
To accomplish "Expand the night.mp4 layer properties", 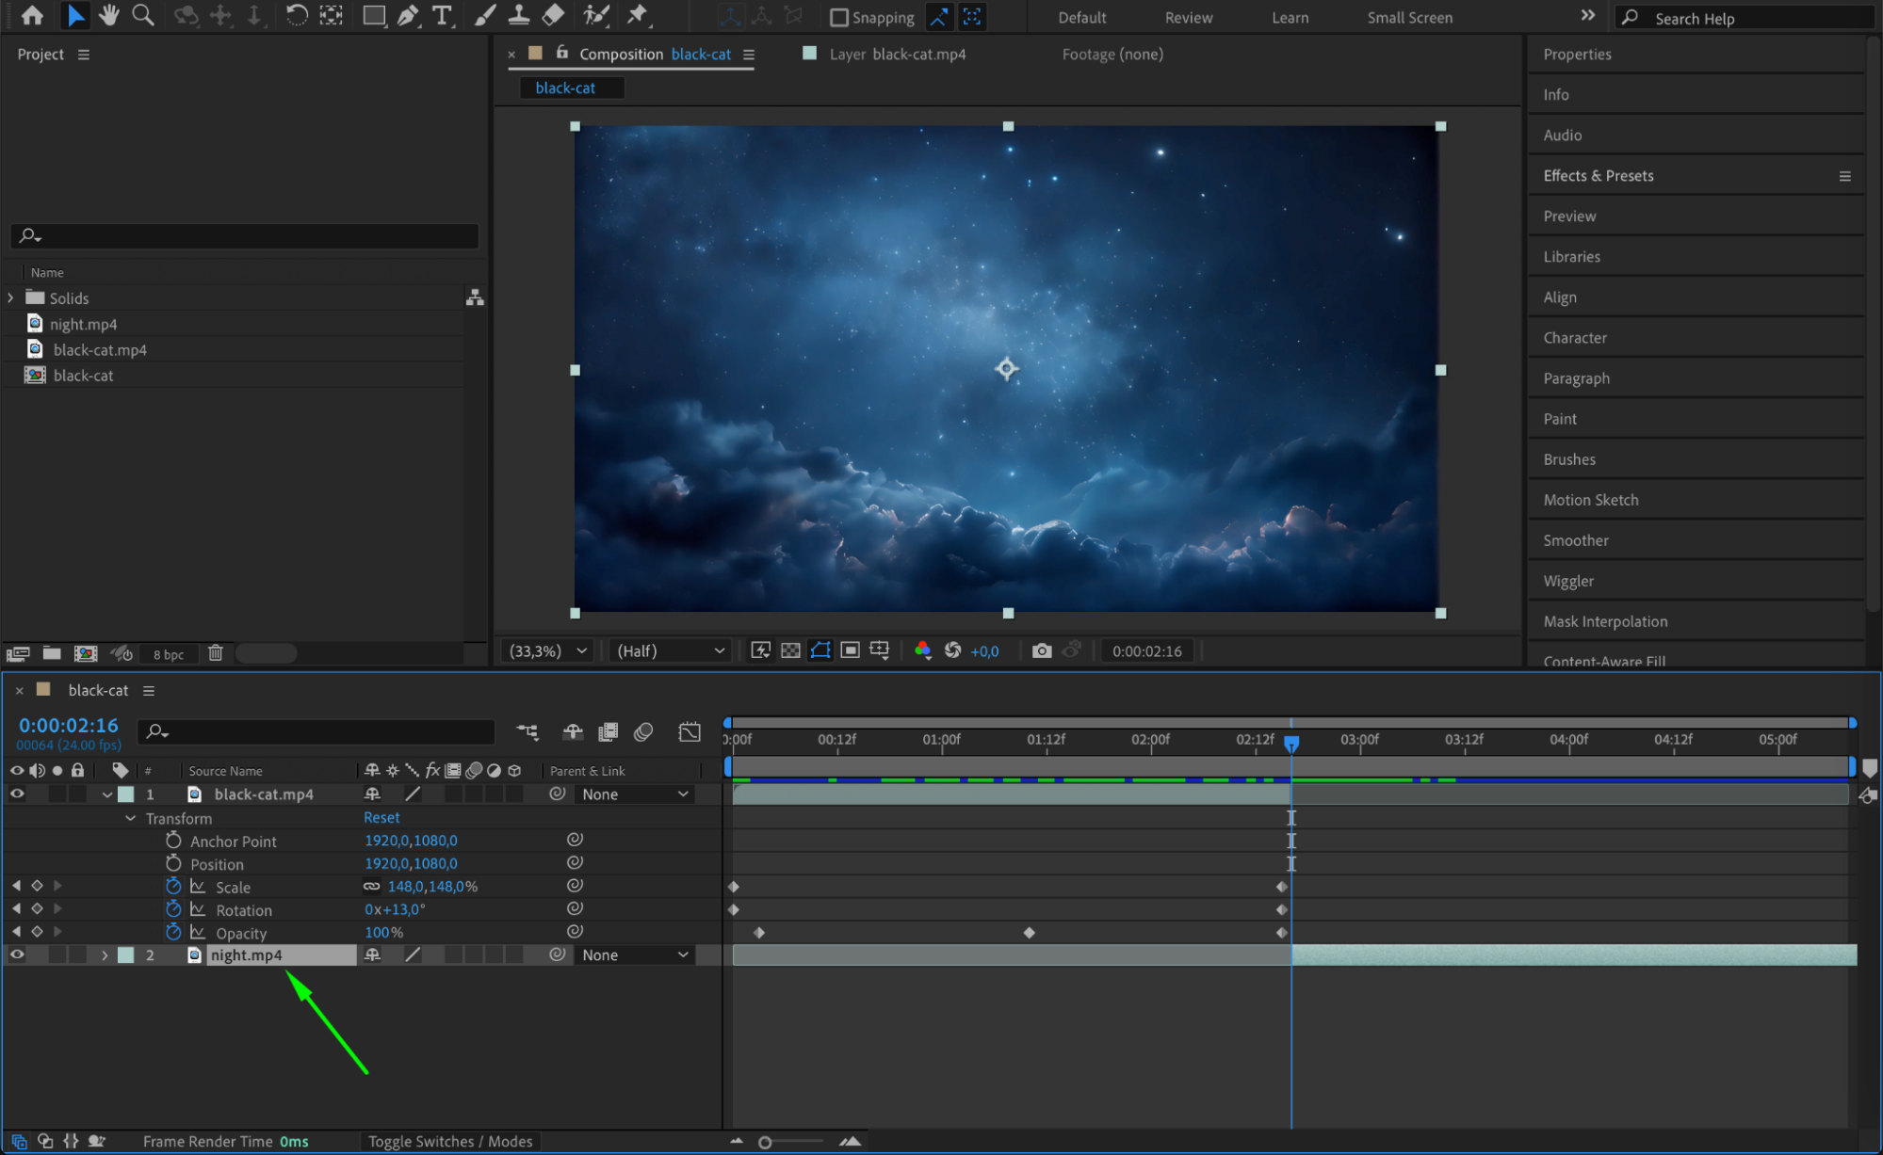I will coord(105,954).
